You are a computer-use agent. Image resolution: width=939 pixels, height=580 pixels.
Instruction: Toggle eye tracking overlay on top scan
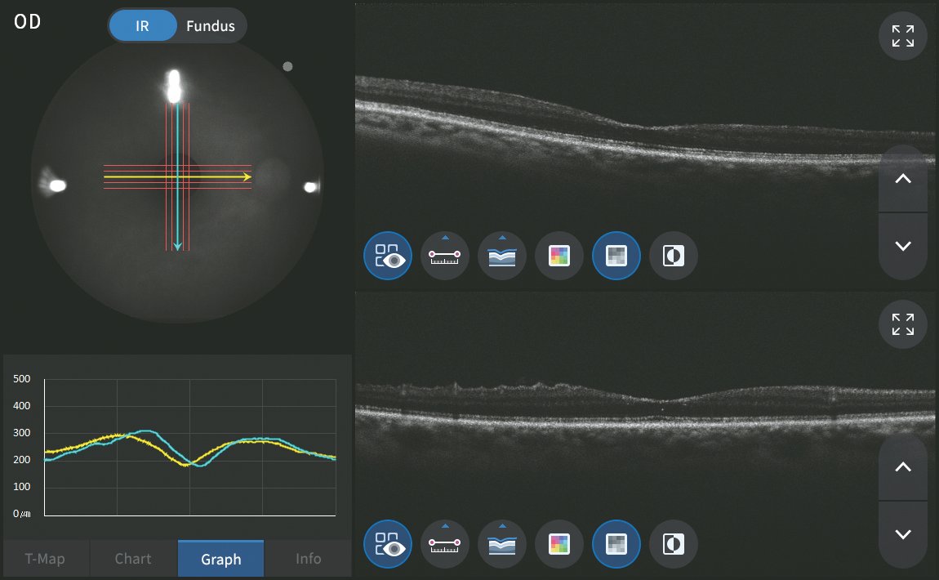click(x=388, y=256)
